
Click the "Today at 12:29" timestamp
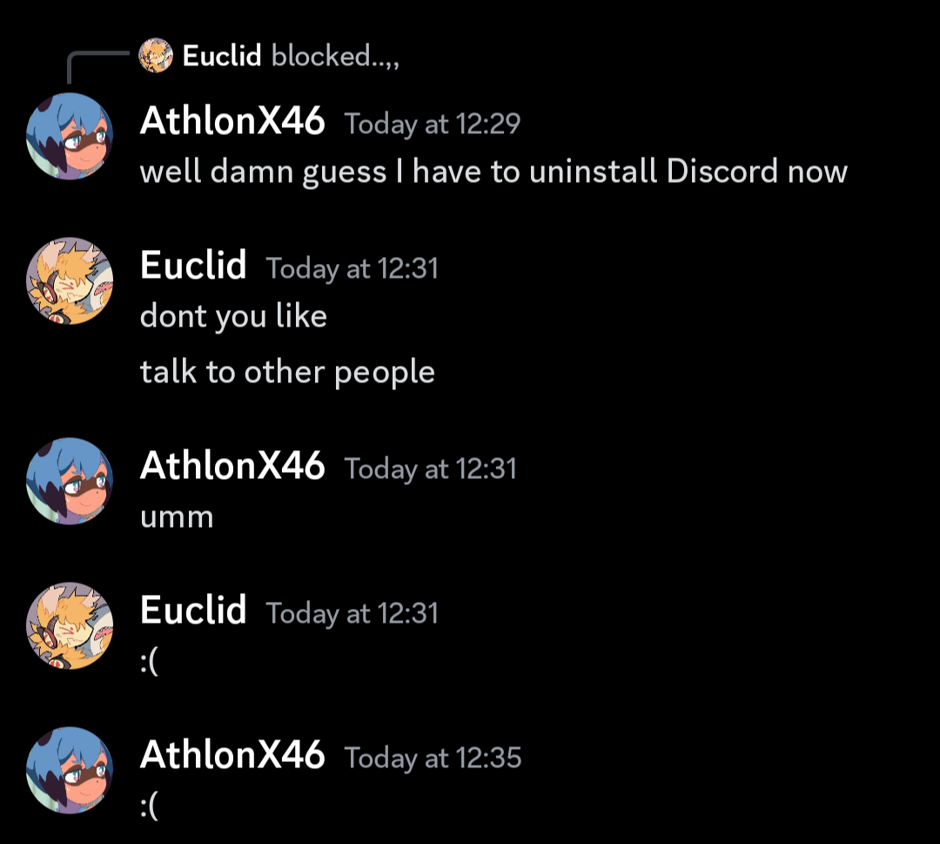pyautogui.click(x=433, y=124)
